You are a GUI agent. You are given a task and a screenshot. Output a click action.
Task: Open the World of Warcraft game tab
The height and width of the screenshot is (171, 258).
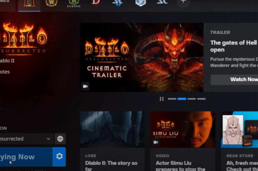tap(52, 3)
